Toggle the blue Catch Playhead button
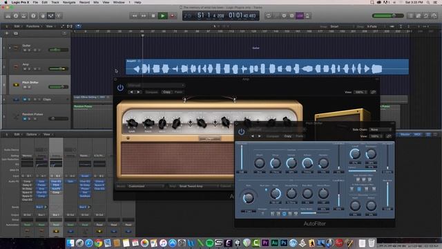442x249 pixels. pos(79,26)
